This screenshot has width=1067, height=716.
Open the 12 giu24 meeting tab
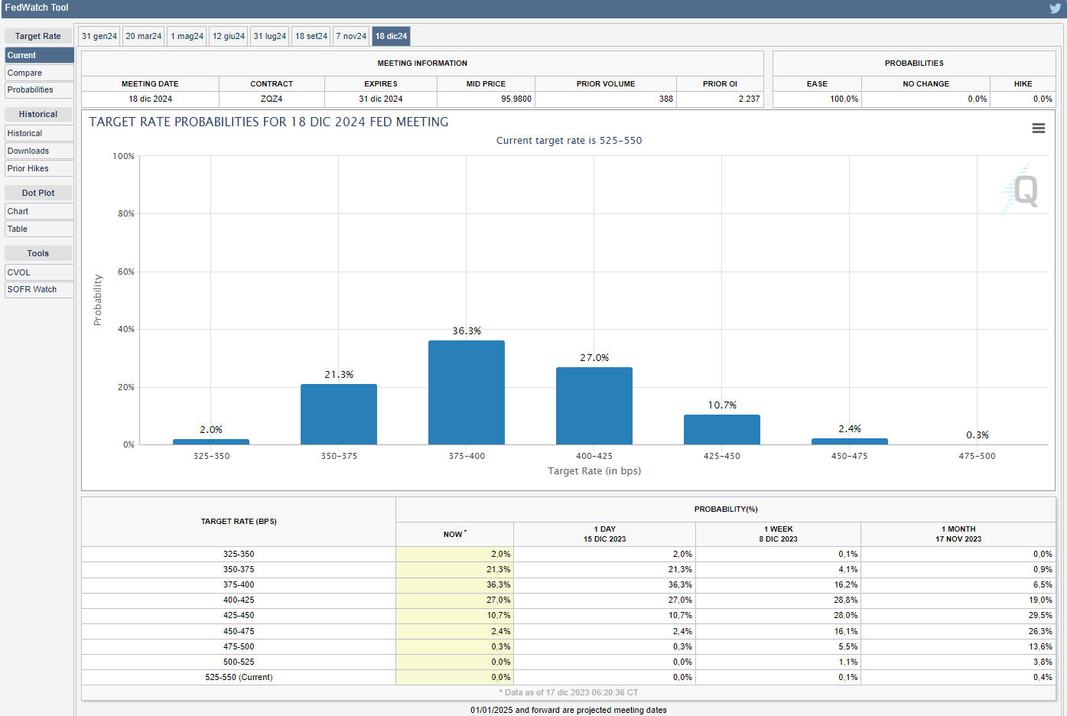pyautogui.click(x=229, y=36)
